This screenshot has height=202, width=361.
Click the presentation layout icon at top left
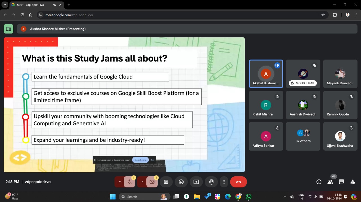click(x=8, y=29)
